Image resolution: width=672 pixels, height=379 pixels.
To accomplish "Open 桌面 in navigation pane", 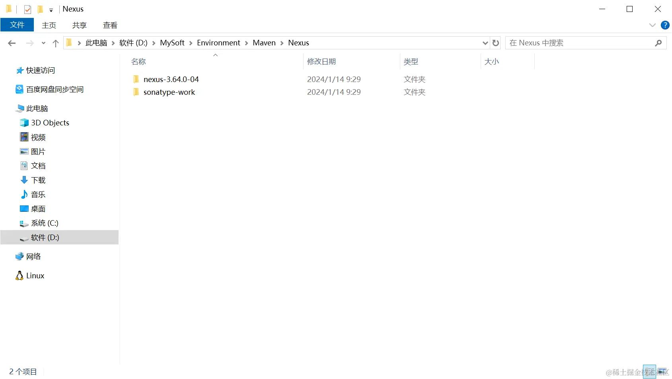I will point(38,209).
